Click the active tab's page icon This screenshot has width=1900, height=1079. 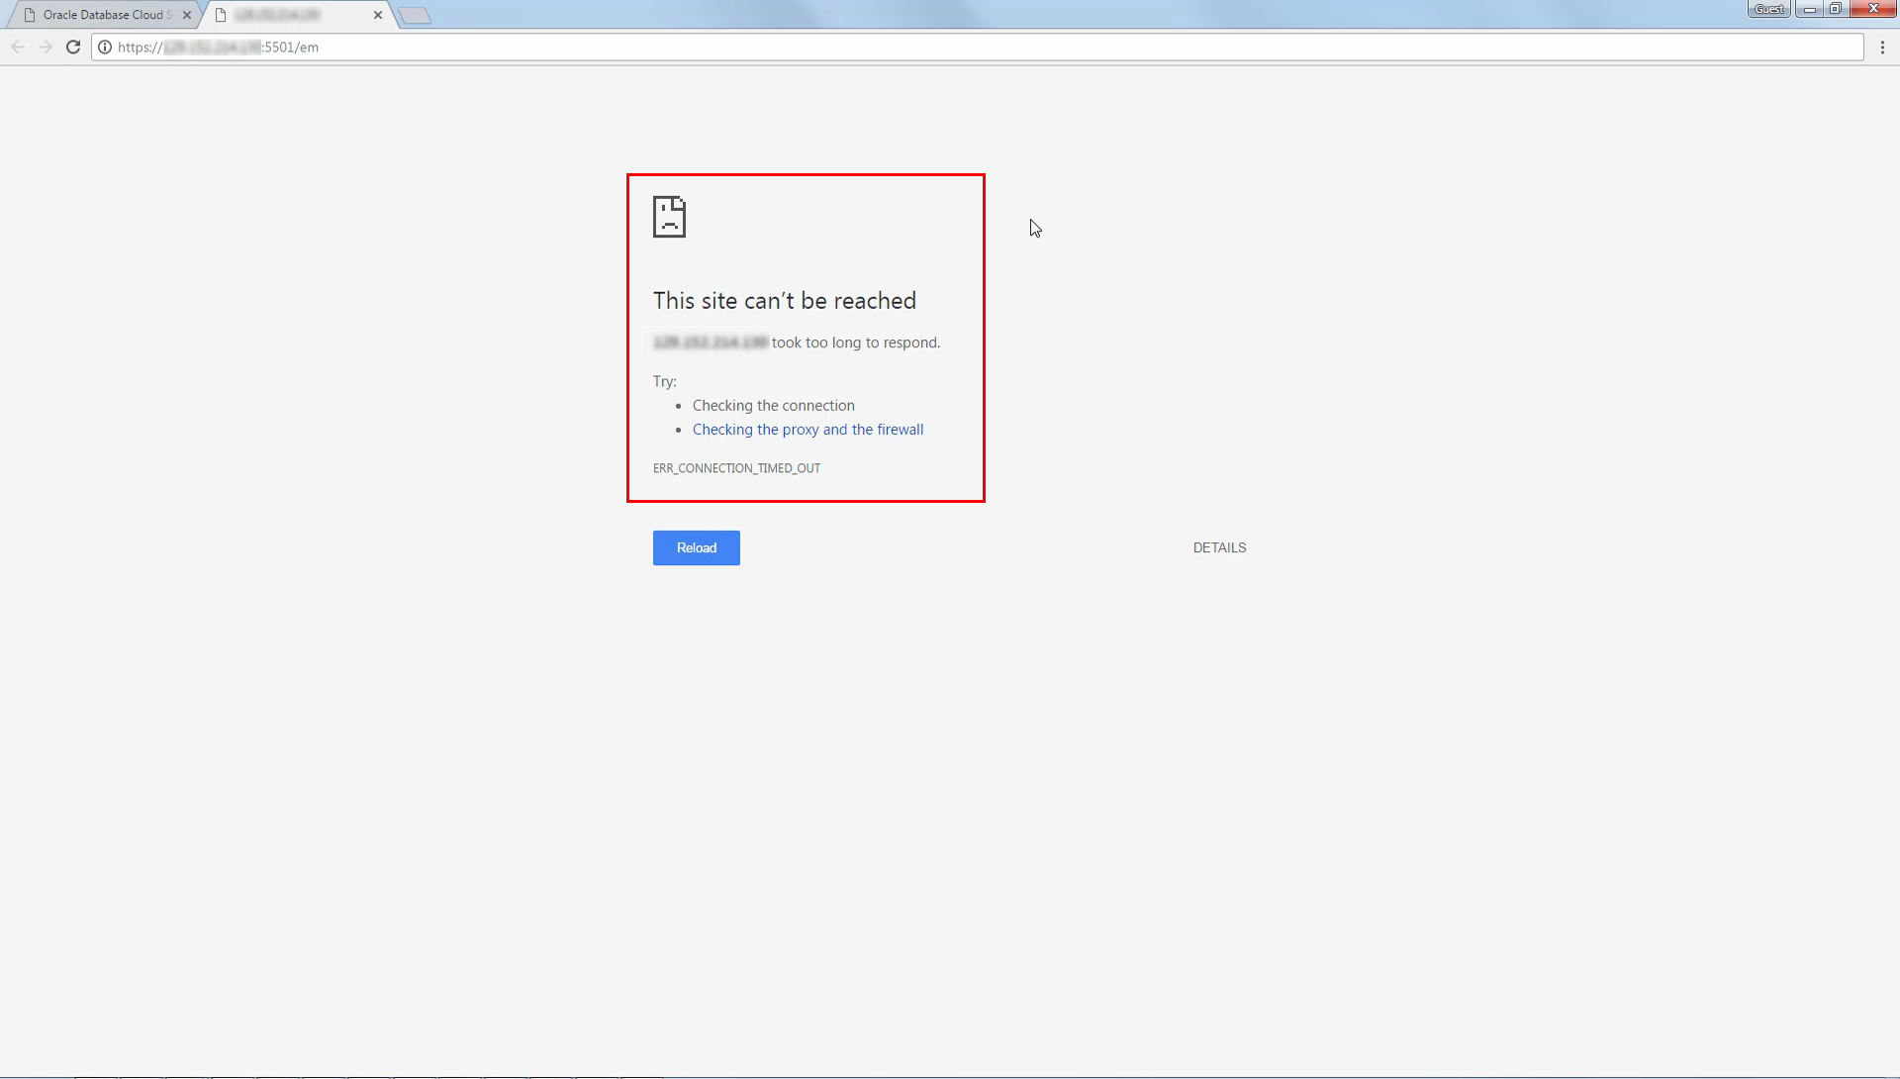(221, 15)
